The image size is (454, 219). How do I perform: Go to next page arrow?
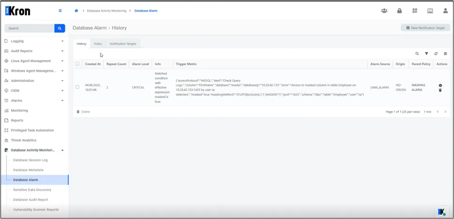446,111
